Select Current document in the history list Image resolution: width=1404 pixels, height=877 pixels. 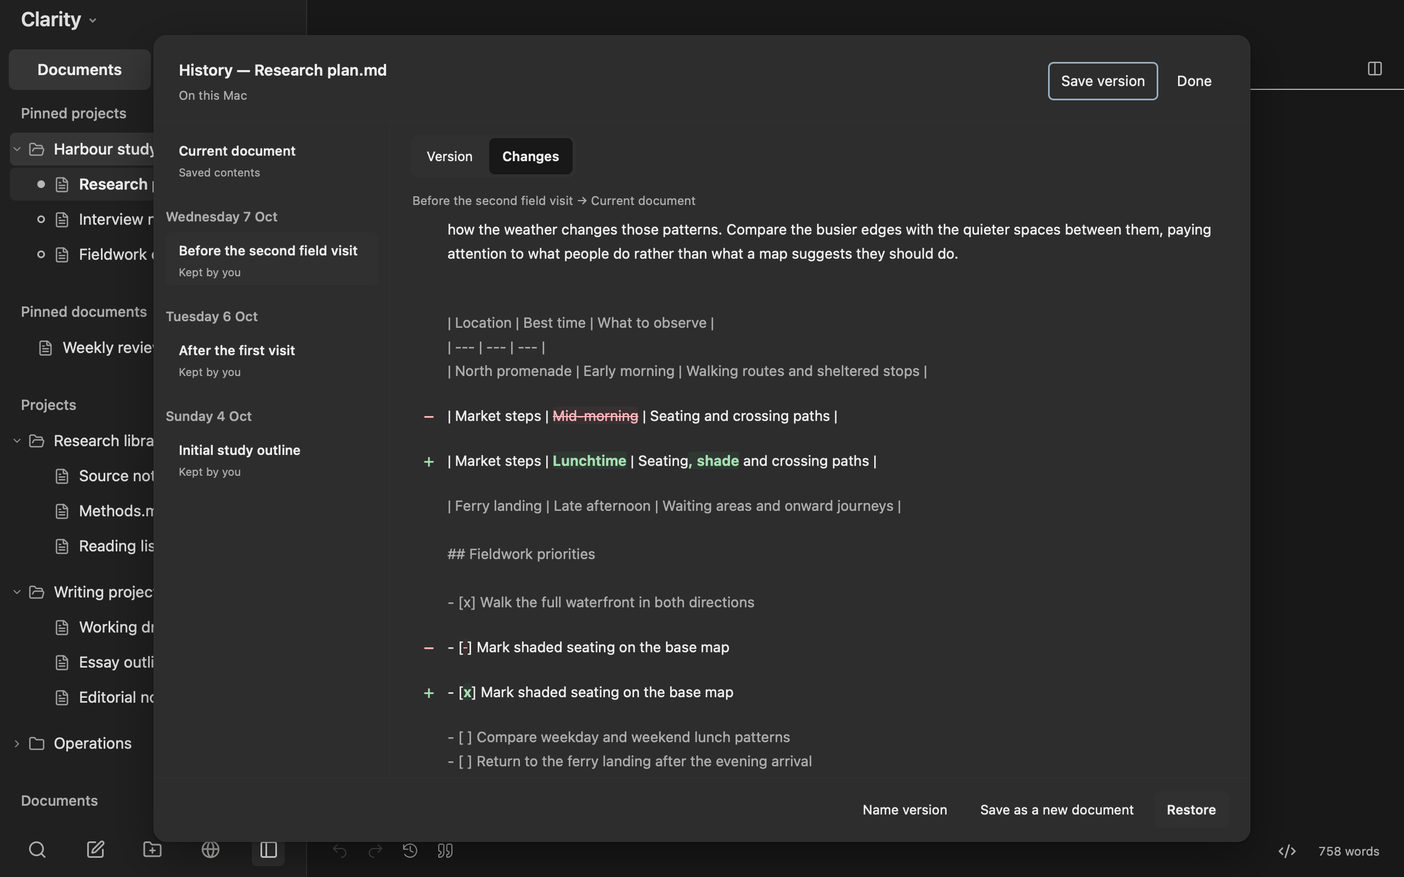271,160
